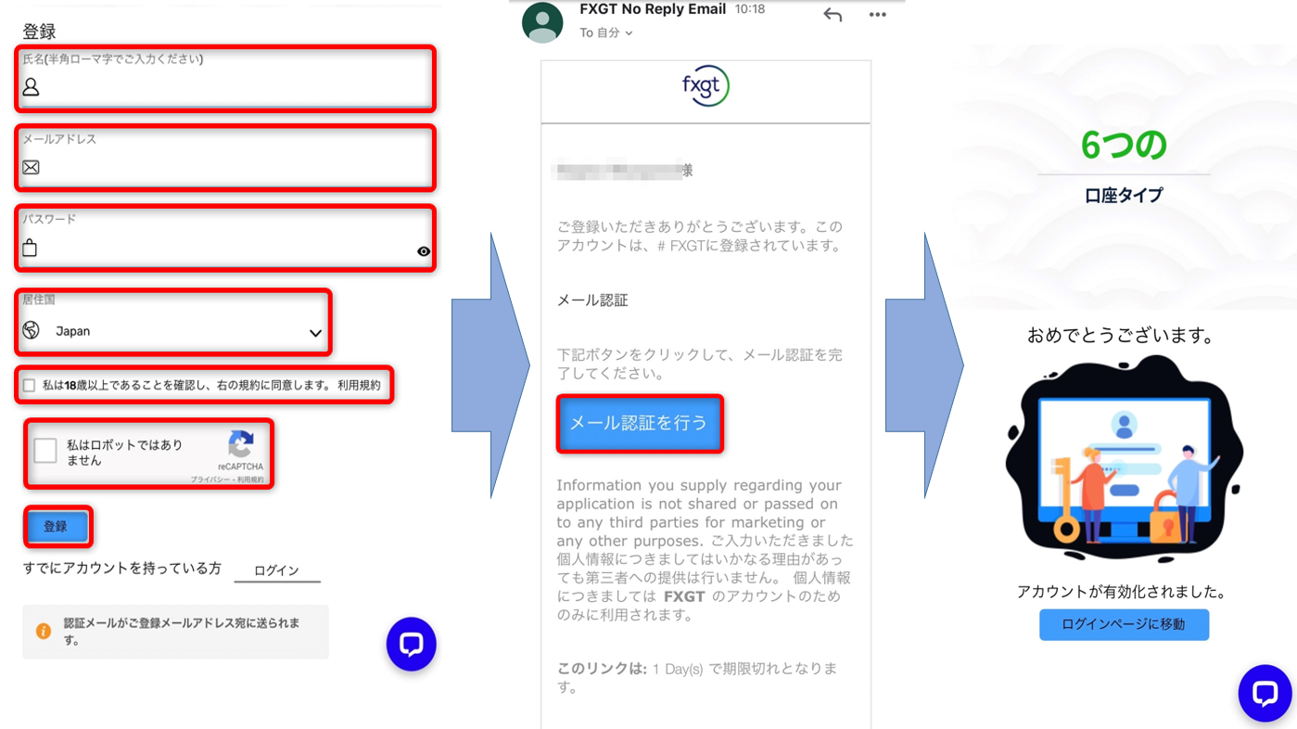
Task: Click the 6つの green heading
Action: [x=1124, y=145]
